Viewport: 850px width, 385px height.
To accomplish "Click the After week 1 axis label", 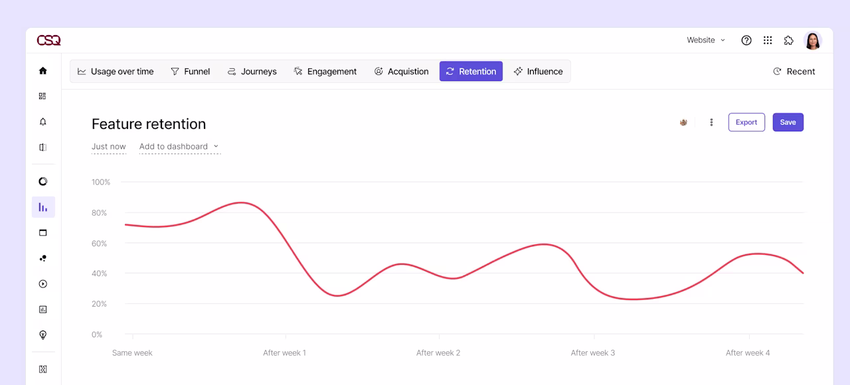I will [x=284, y=353].
